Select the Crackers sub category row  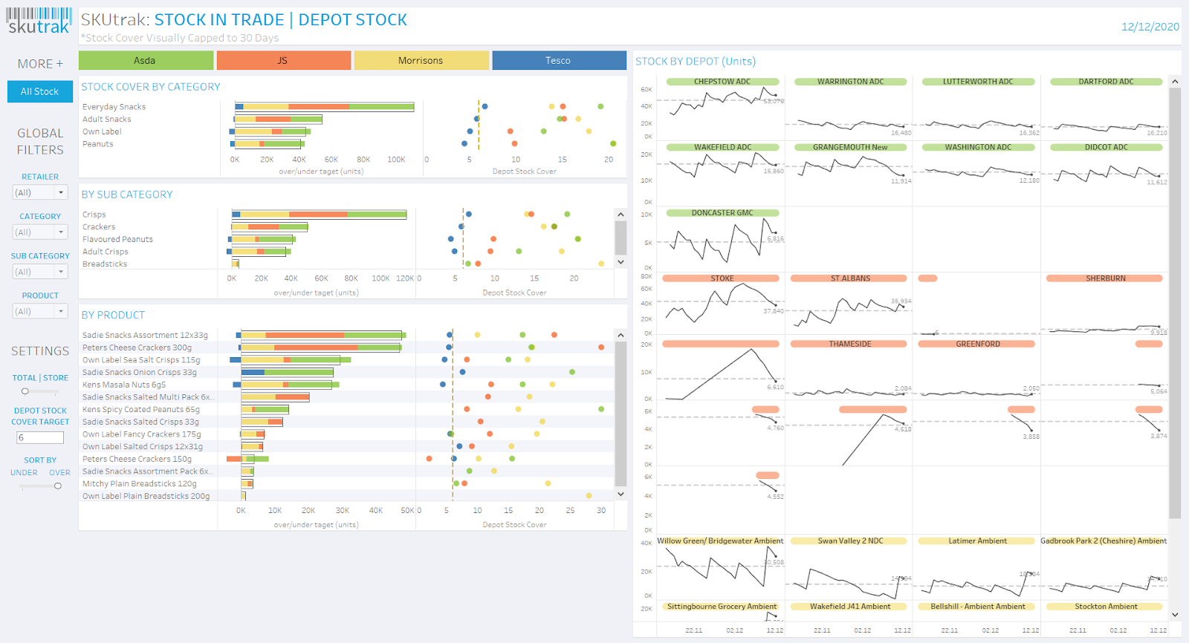(x=99, y=227)
